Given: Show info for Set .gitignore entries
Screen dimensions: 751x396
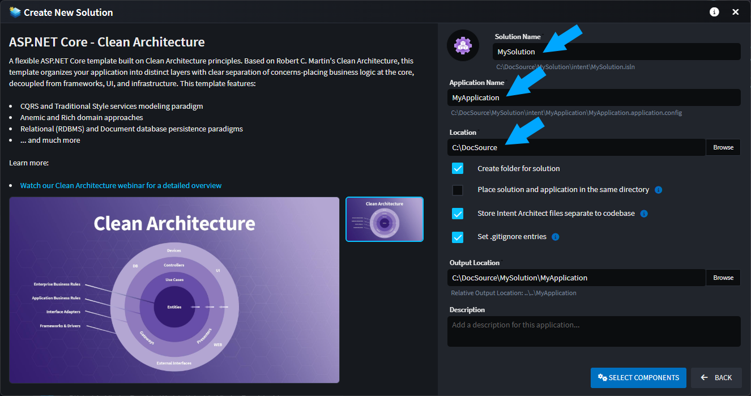Looking at the screenshot, I should point(556,237).
